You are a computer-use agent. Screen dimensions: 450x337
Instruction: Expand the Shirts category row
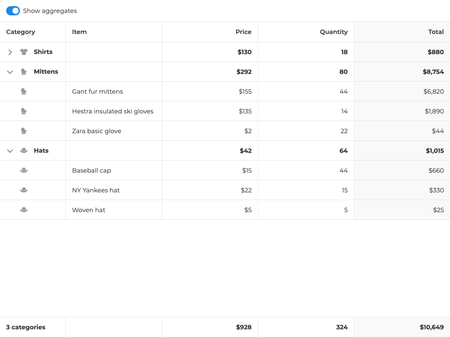(10, 52)
